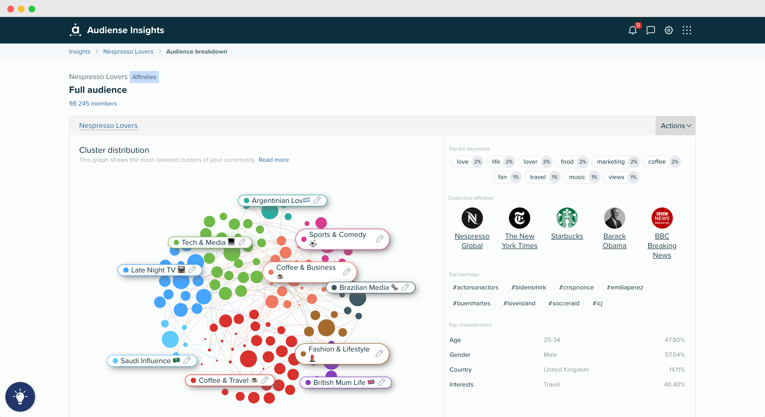Click the Barack Obama affinity icon
This screenshot has height=417, width=765.
(x=615, y=218)
